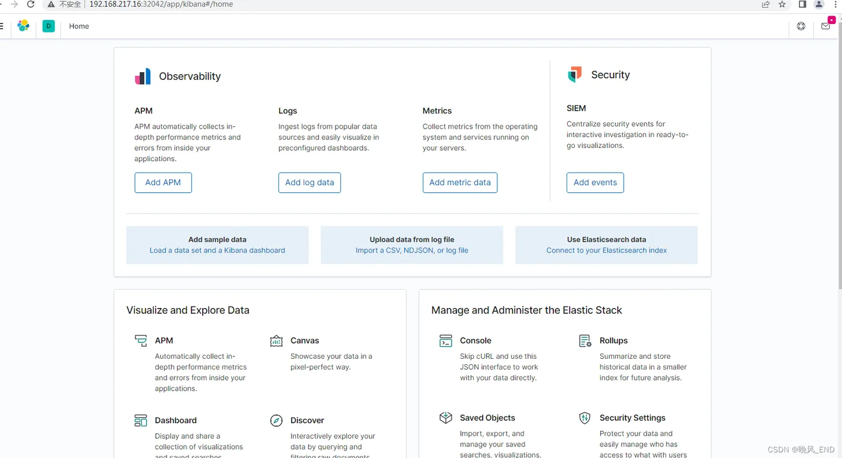The height and width of the screenshot is (458, 842).
Task: Click the Add log data button
Action: (x=309, y=183)
